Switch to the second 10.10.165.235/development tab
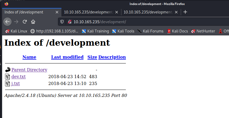 point(88,12)
